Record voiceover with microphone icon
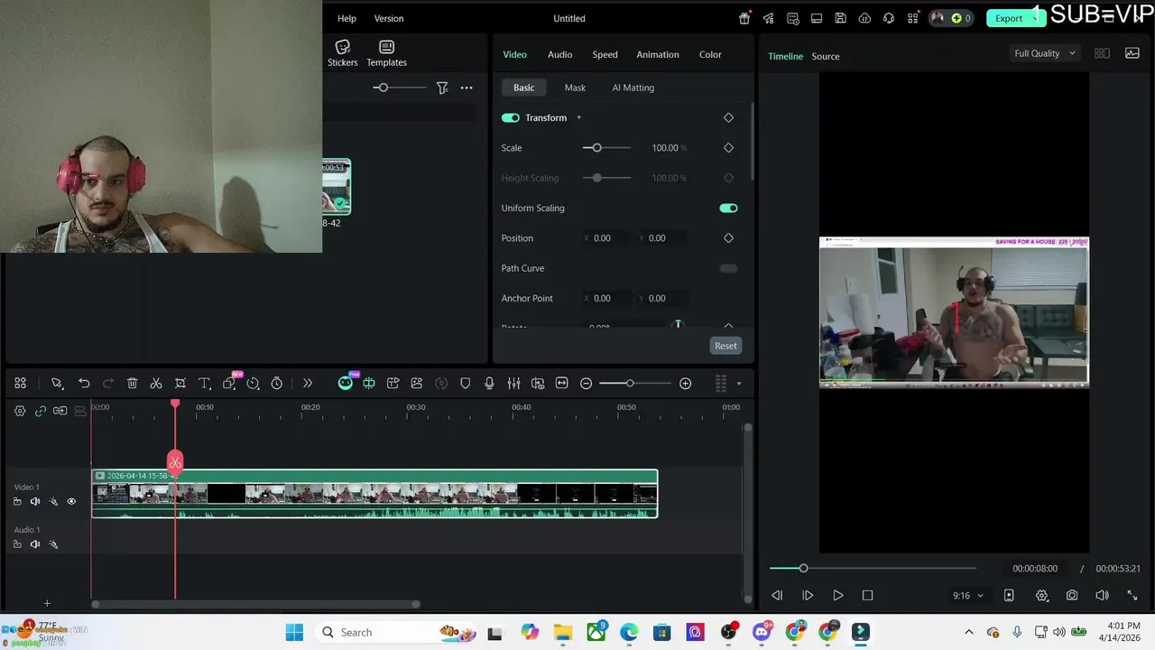The width and height of the screenshot is (1155, 650). (x=489, y=384)
